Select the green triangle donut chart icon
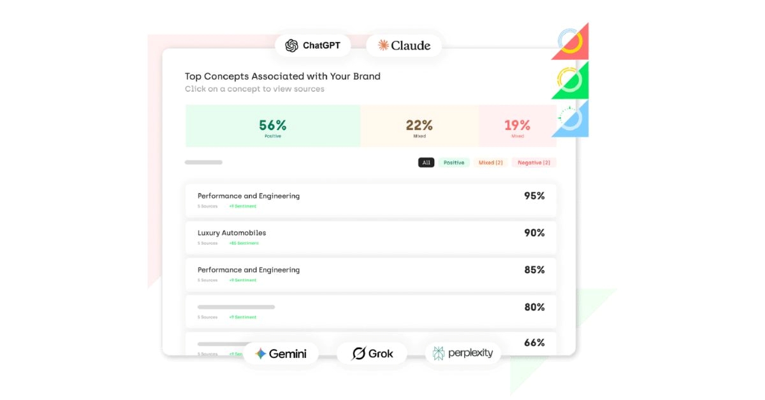Image resolution: width=765 pixels, height=400 pixels. pos(570,80)
